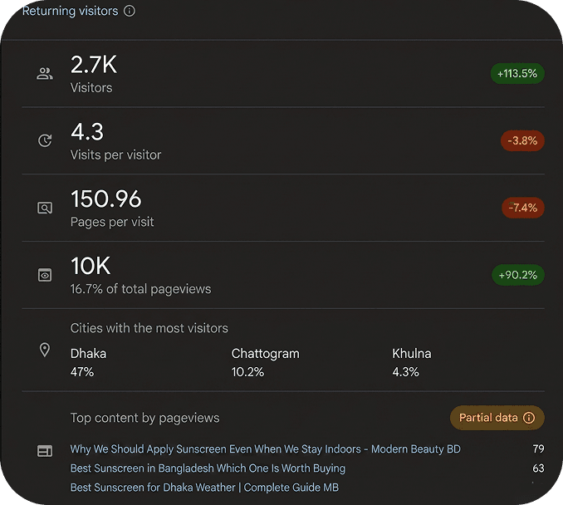Open 'Best Sunscreen for Dhaka Weather' link
The height and width of the screenshot is (505, 563).
click(204, 488)
